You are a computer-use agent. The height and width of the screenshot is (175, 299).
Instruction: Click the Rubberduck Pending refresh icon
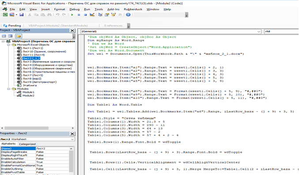pos(5,26)
